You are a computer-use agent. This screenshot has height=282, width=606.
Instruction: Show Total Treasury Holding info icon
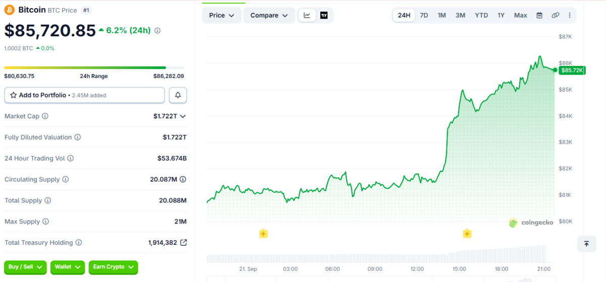[x=78, y=243]
